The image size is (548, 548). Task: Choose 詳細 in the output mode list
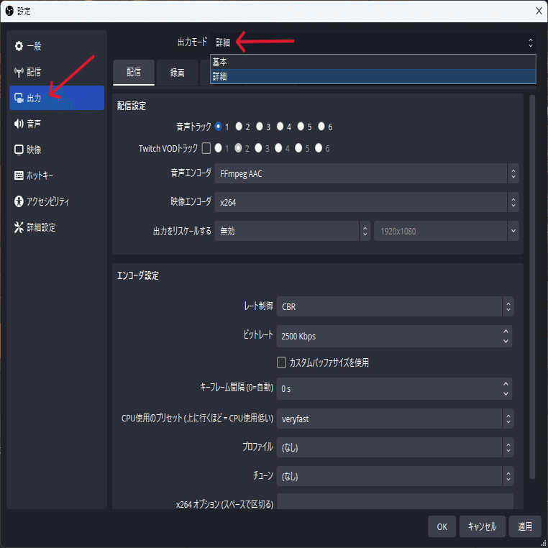(373, 76)
